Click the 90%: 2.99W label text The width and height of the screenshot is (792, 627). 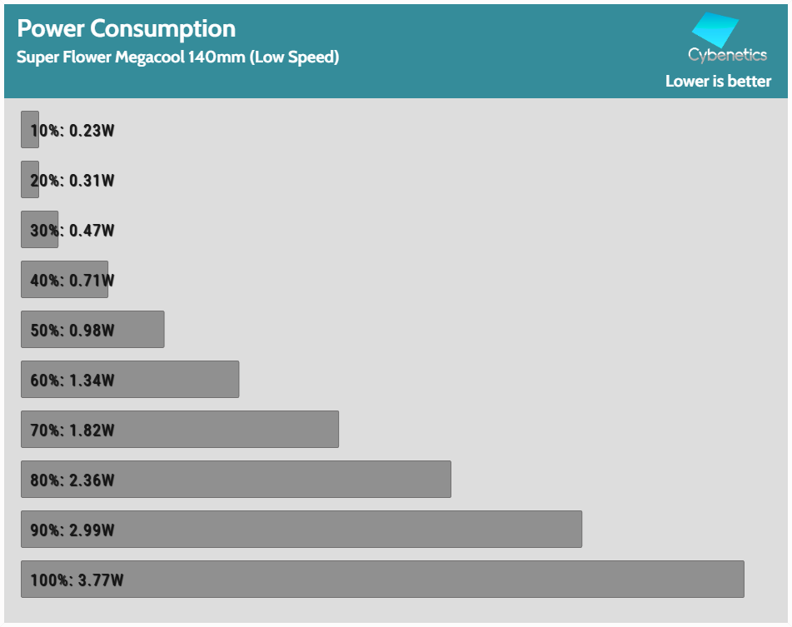coord(72,530)
